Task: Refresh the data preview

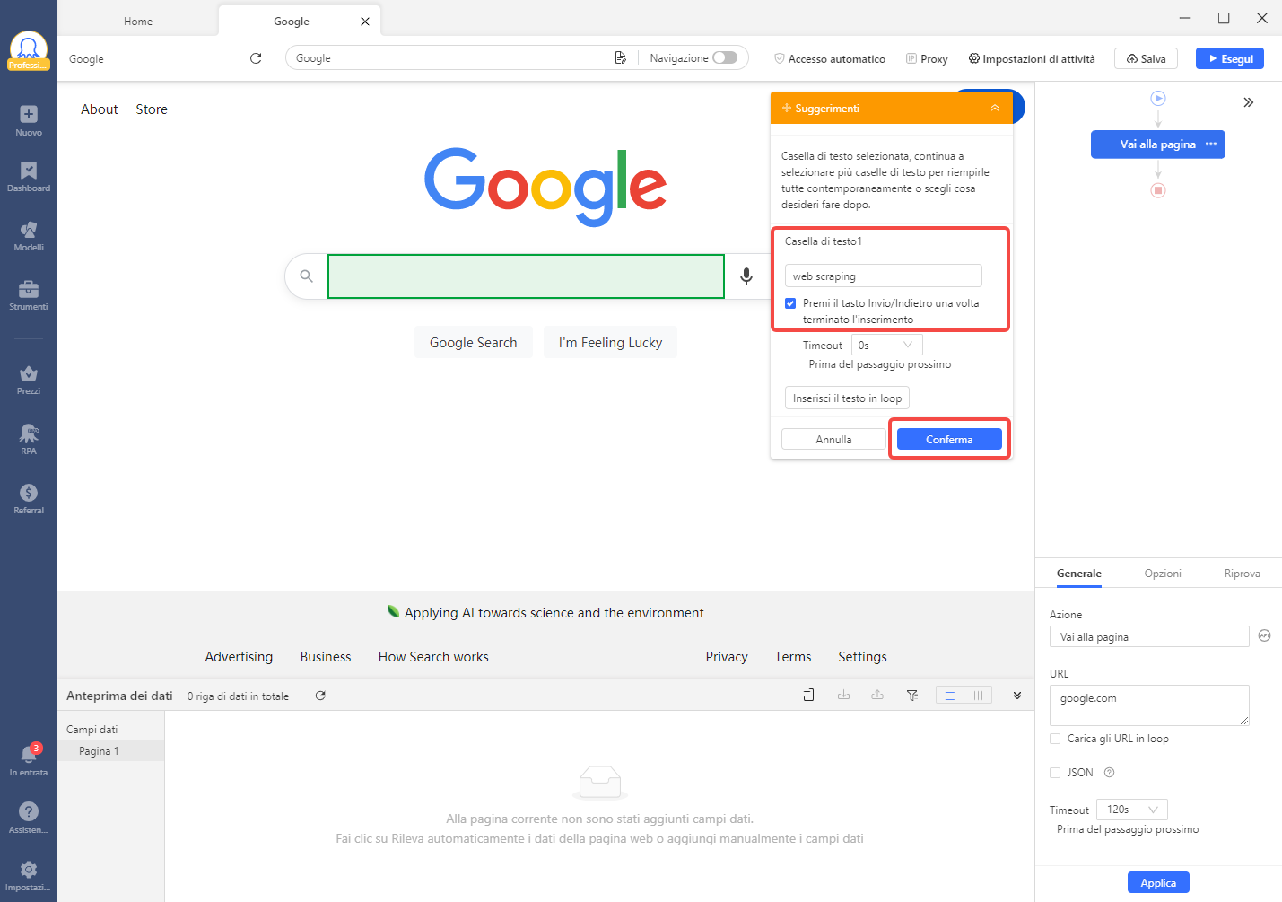Action: pyautogui.click(x=320, y=696)
